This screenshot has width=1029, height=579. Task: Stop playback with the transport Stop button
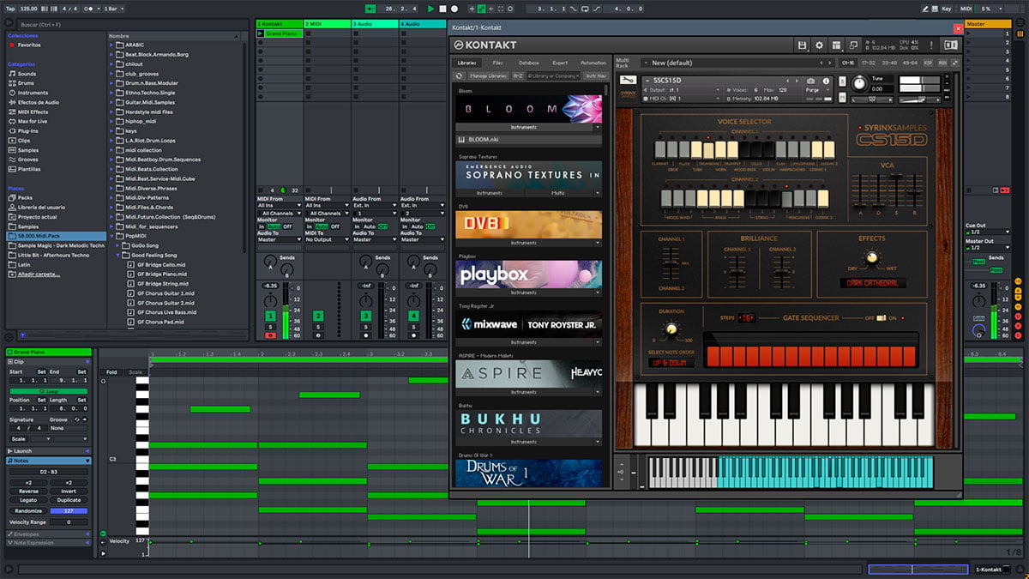(x=442, y=8)
